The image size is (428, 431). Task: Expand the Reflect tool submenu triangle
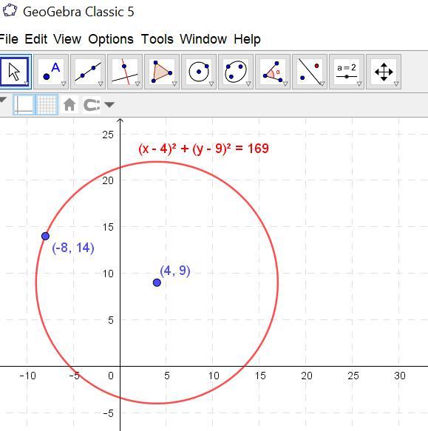pos(322,84)
